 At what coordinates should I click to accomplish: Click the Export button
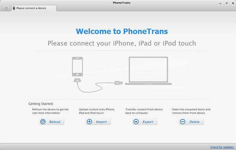(145, 121)
